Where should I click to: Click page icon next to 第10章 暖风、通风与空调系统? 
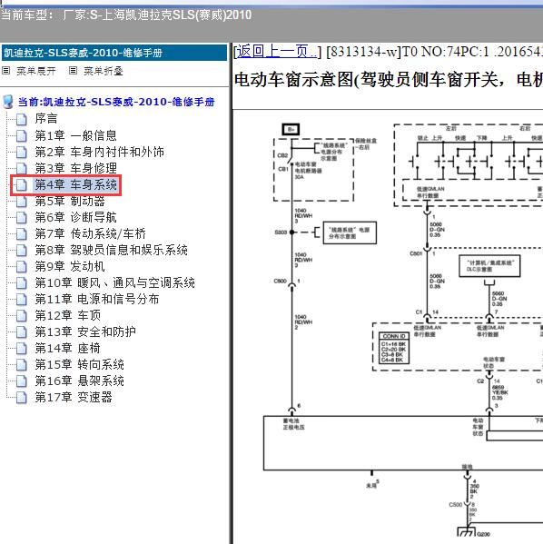tap(22, 282)
